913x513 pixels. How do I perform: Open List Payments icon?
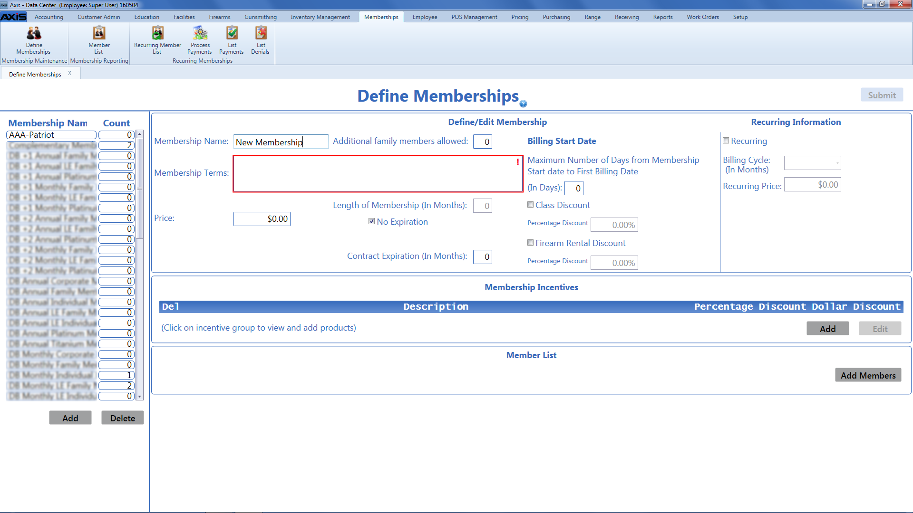tap(232, 40)
